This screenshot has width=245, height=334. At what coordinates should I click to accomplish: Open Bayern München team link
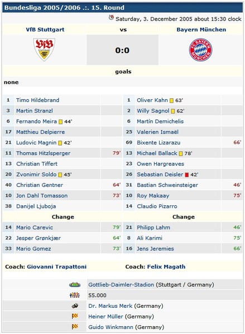(201, 30)
